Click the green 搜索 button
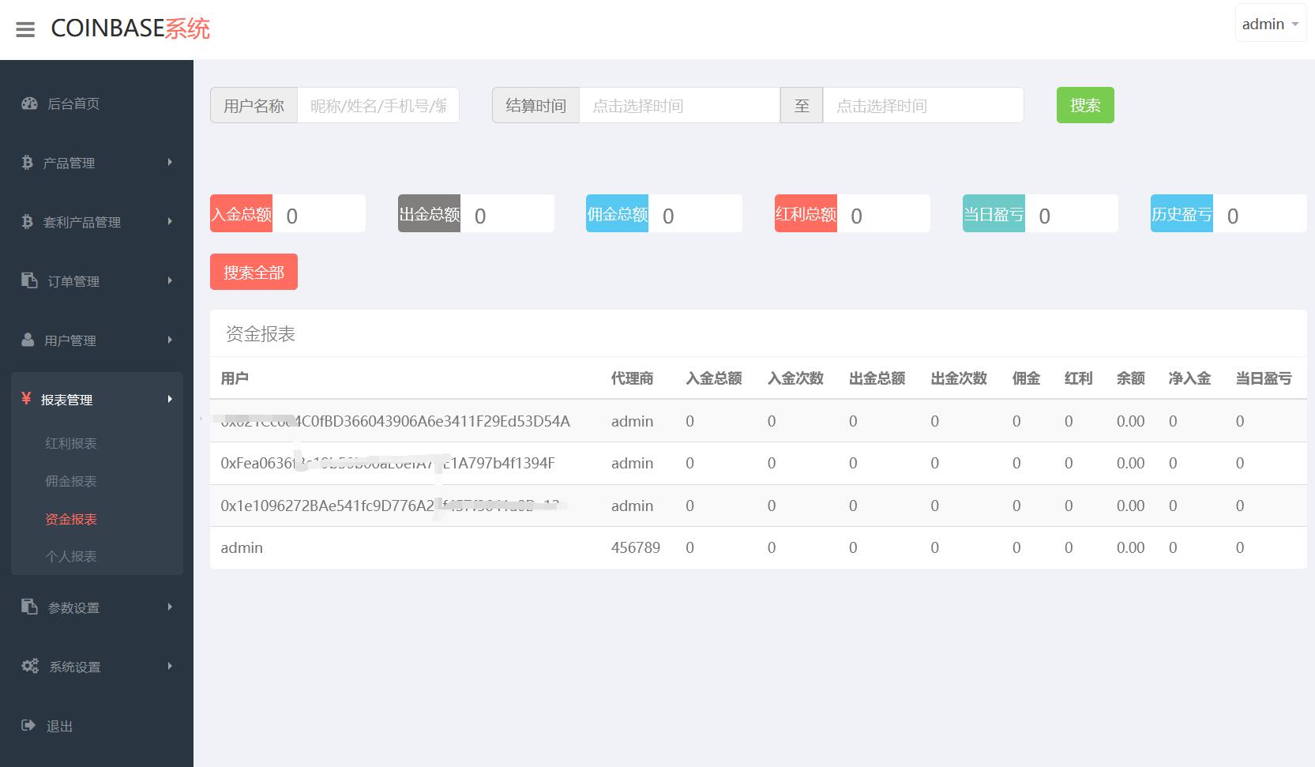The height and width of the screenshot is (767, 1315). (1085, 105)
